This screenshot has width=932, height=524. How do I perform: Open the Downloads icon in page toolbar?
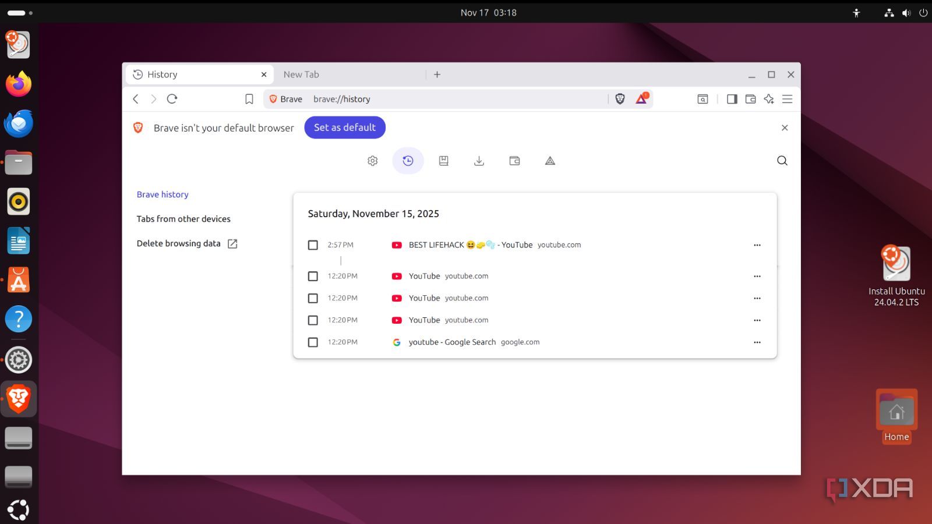click(479, 161)
